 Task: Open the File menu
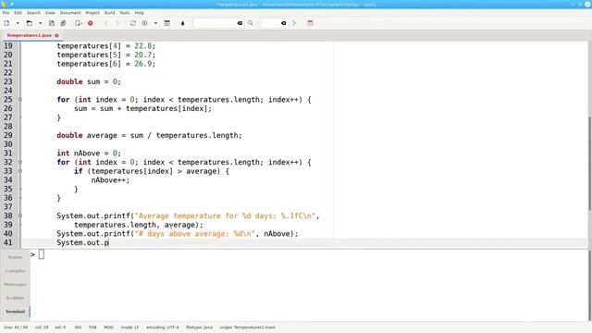(6, 12)
